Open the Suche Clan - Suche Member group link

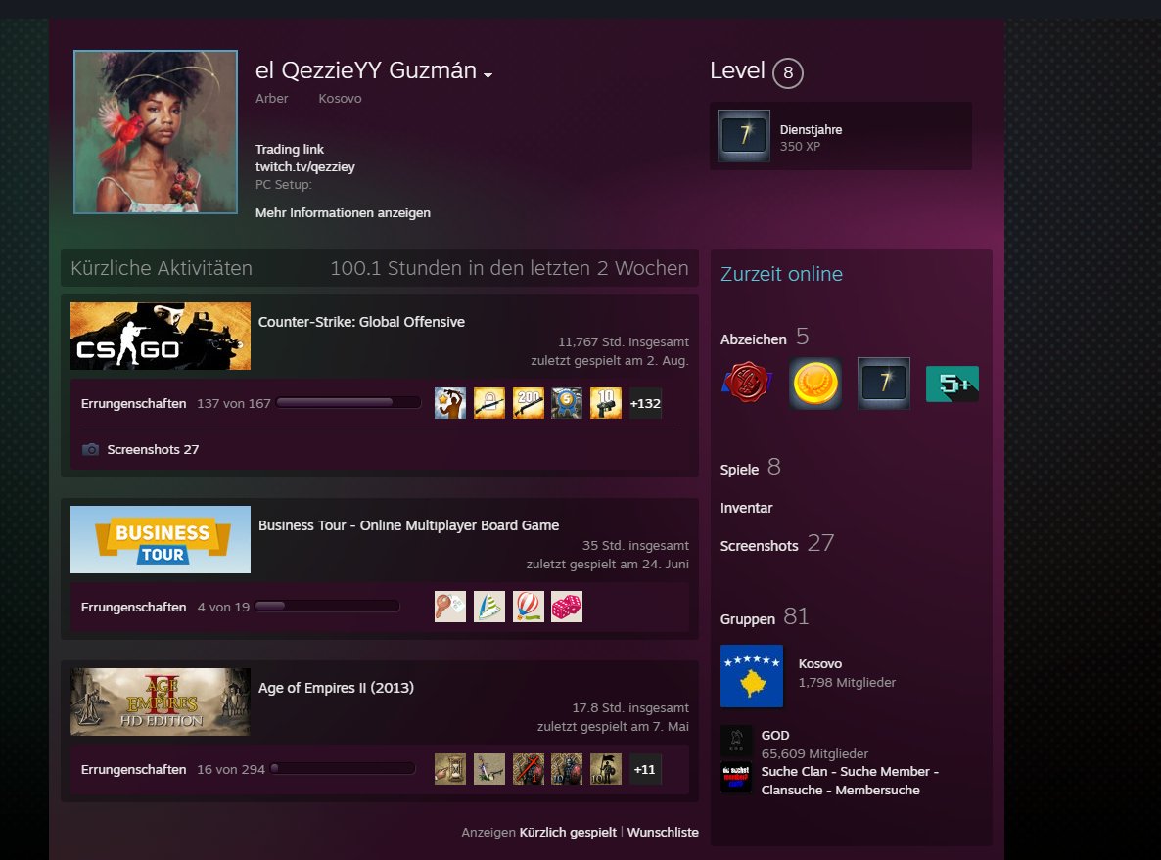[x=850, y=781]
